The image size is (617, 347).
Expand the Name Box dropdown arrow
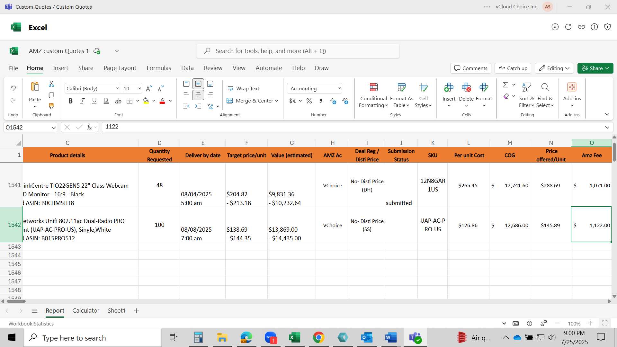click(x=53, y=128)
